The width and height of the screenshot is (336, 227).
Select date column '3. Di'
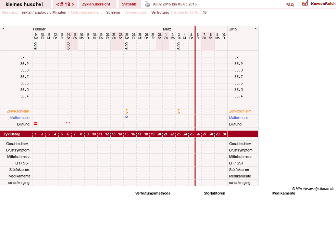179,36
